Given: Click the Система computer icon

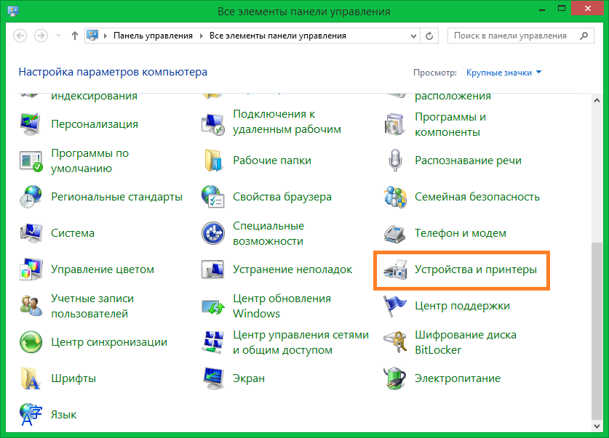Looking at the screenshot, I should point(30,233).
